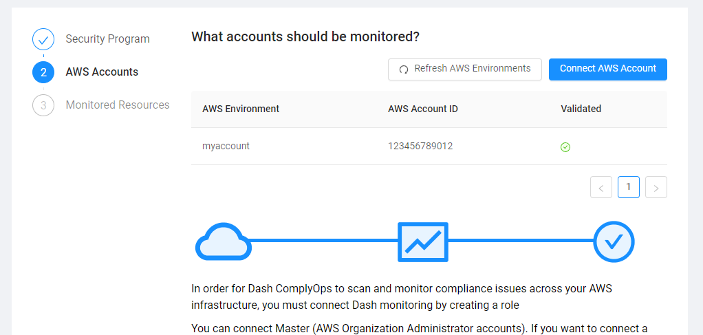
Task: Click the Refresh AWS Environments text
Action: tap(472, 69)
